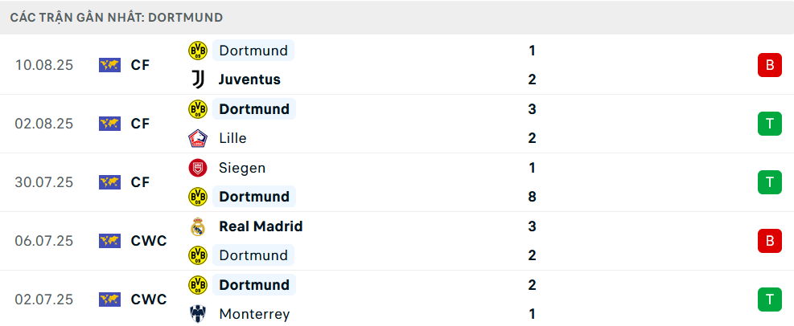
Task: Click the red B badge for Real Madrid match
Action: click(x=769, y=241)
